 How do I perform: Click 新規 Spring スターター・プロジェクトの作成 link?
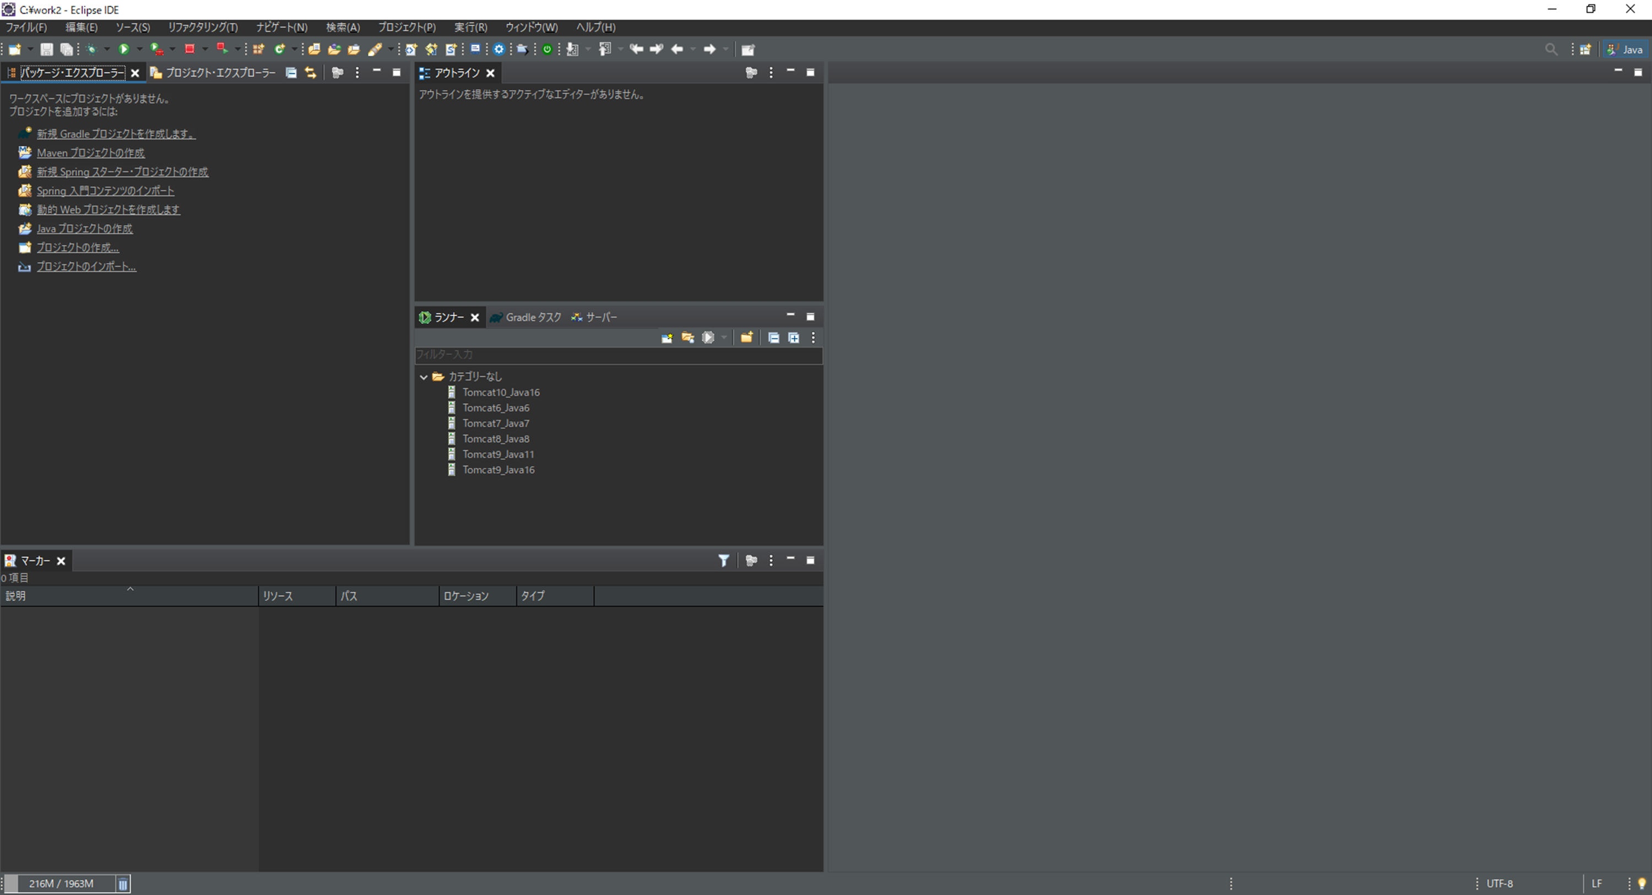point(122,172)
